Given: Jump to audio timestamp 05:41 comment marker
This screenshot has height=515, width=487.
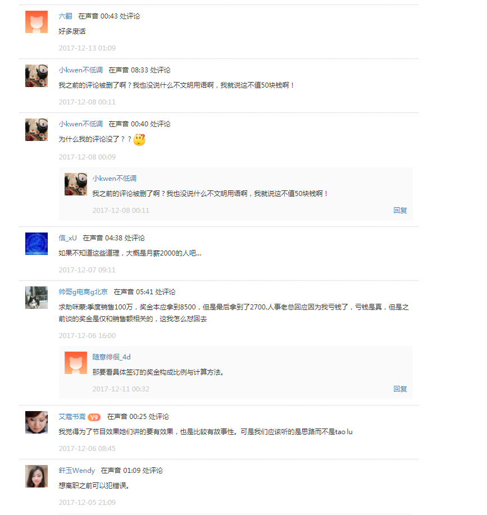Looking at the screenshot, I should 144,291.
